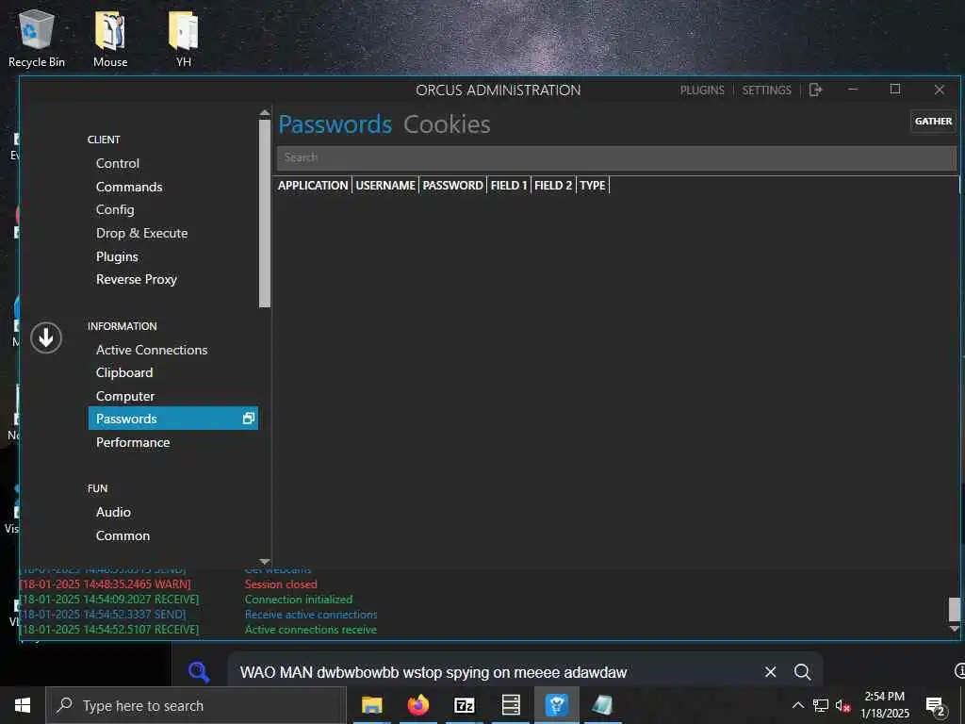Click the server rack icon in the taskbar
This screenshot has height=724, width=965.
coord(511,705)
